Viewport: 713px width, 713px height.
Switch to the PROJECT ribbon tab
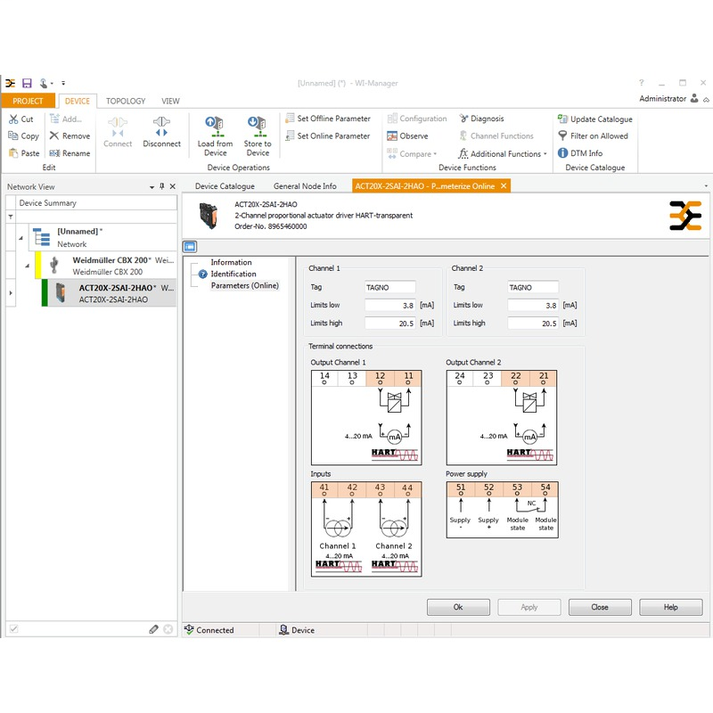[28, 101]
